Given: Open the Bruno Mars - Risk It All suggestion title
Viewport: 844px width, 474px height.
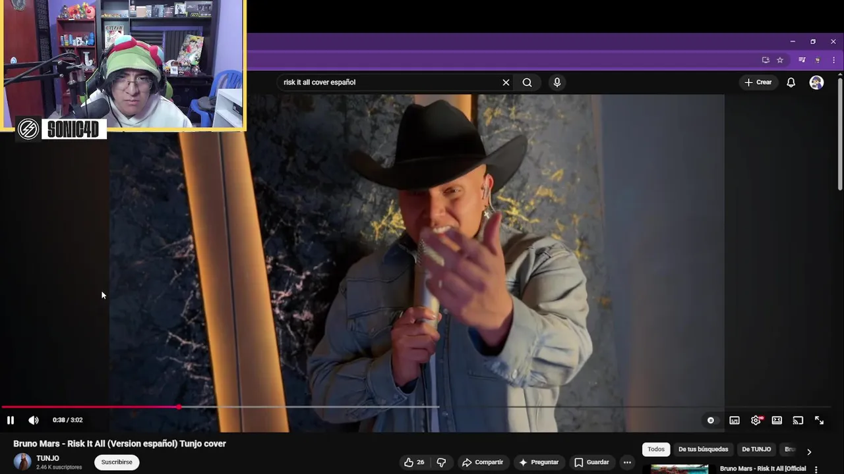Looking at the screenshot, I should (763, 469).
